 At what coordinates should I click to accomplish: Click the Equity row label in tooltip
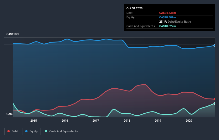(x=130, y=17)
